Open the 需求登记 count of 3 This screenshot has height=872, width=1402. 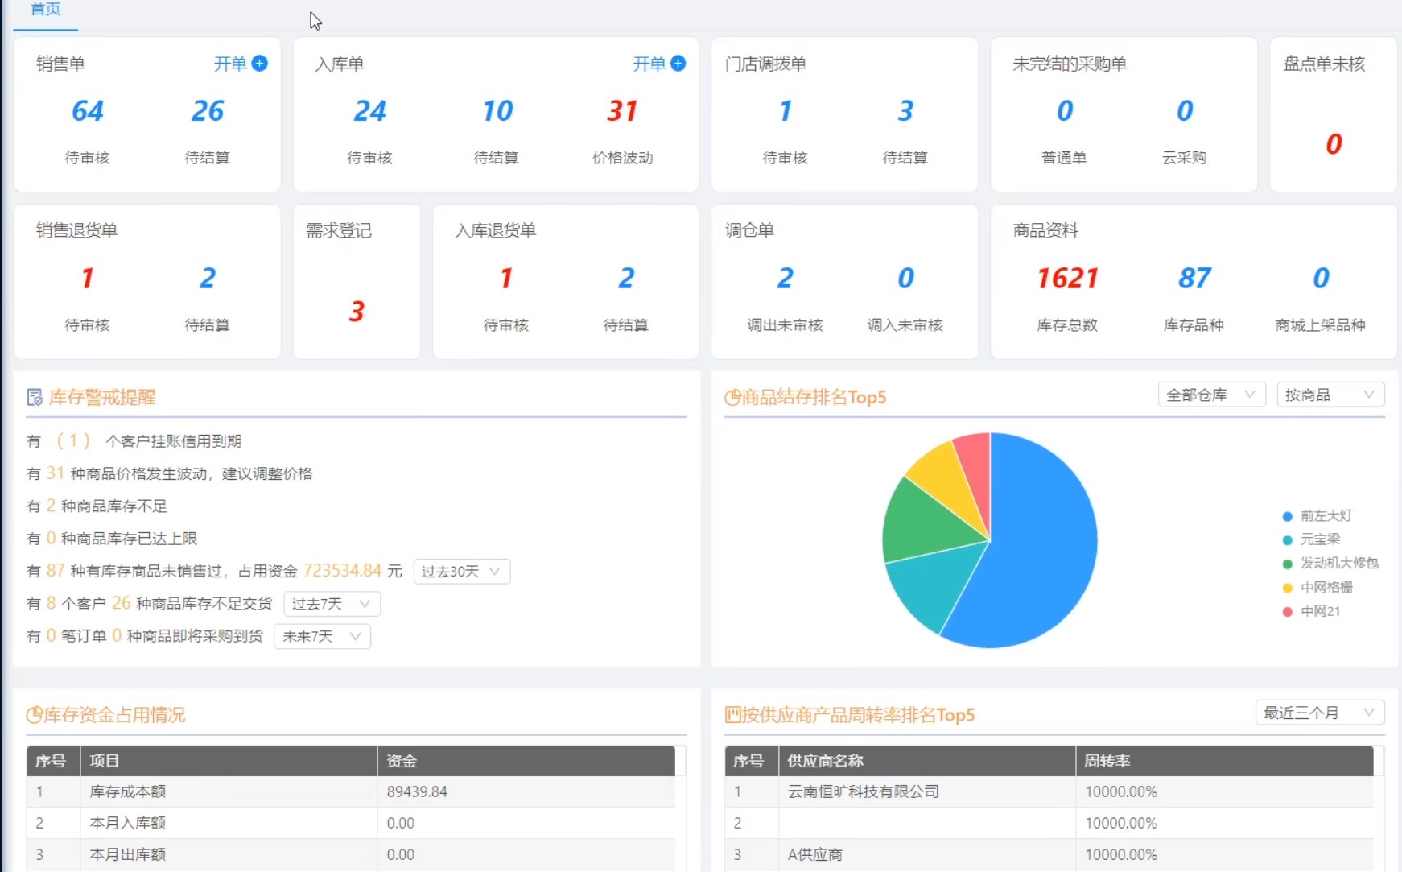click(x=357, y=312)
